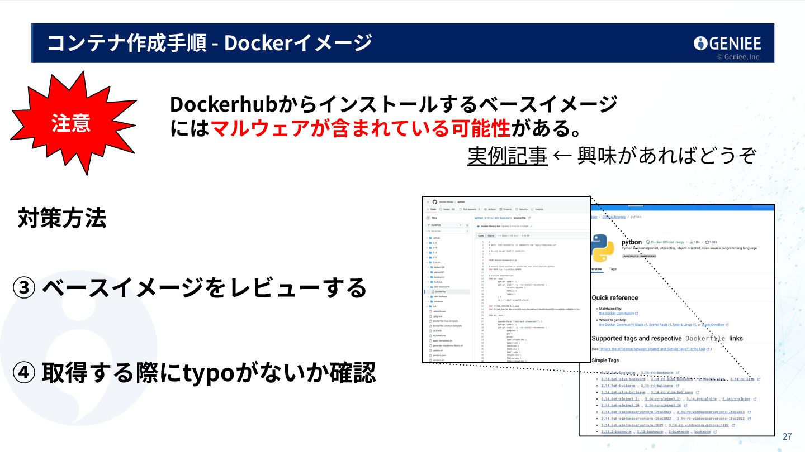Open docker-library-bot commit author link

[x=491, y=226]
